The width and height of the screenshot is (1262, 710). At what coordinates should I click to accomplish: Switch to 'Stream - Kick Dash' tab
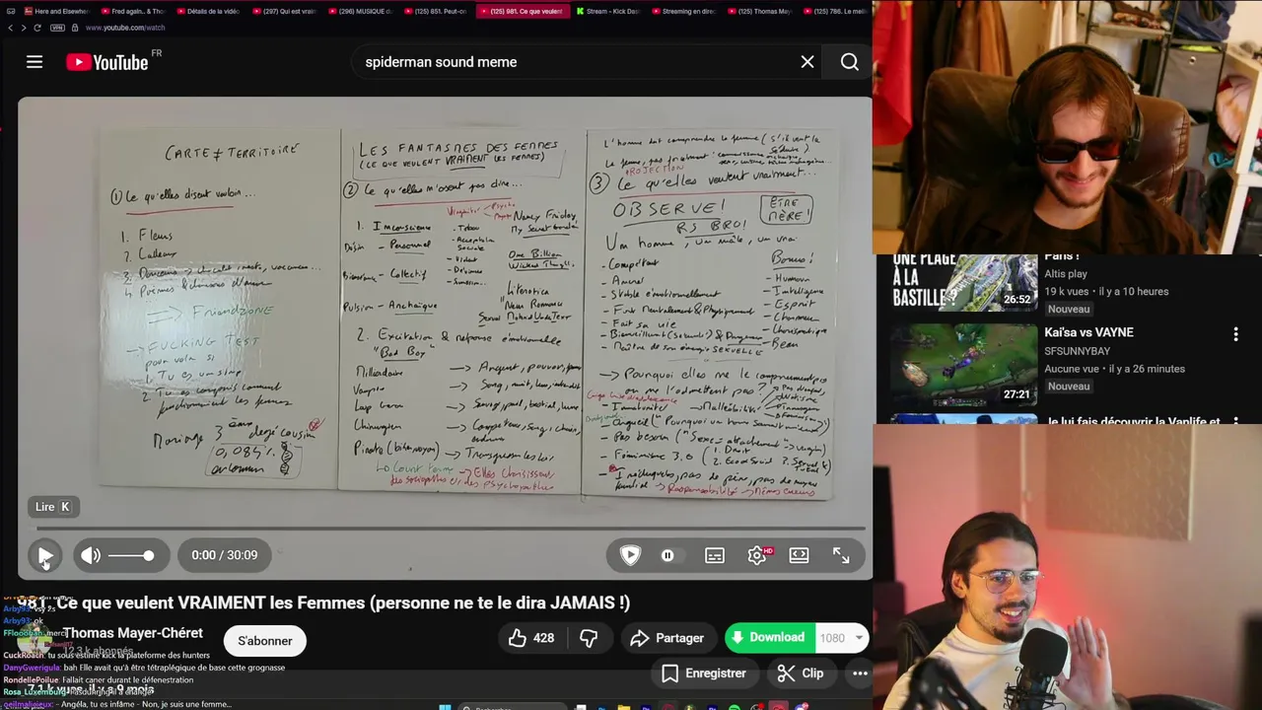pos(607,11)
